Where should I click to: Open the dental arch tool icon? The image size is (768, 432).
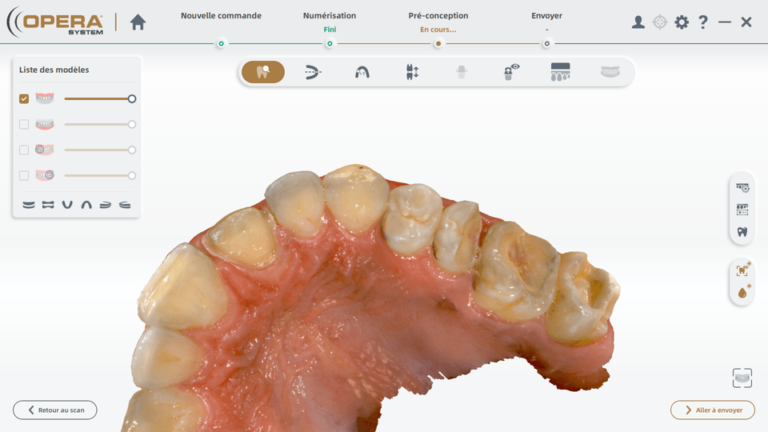coord(362,72)
